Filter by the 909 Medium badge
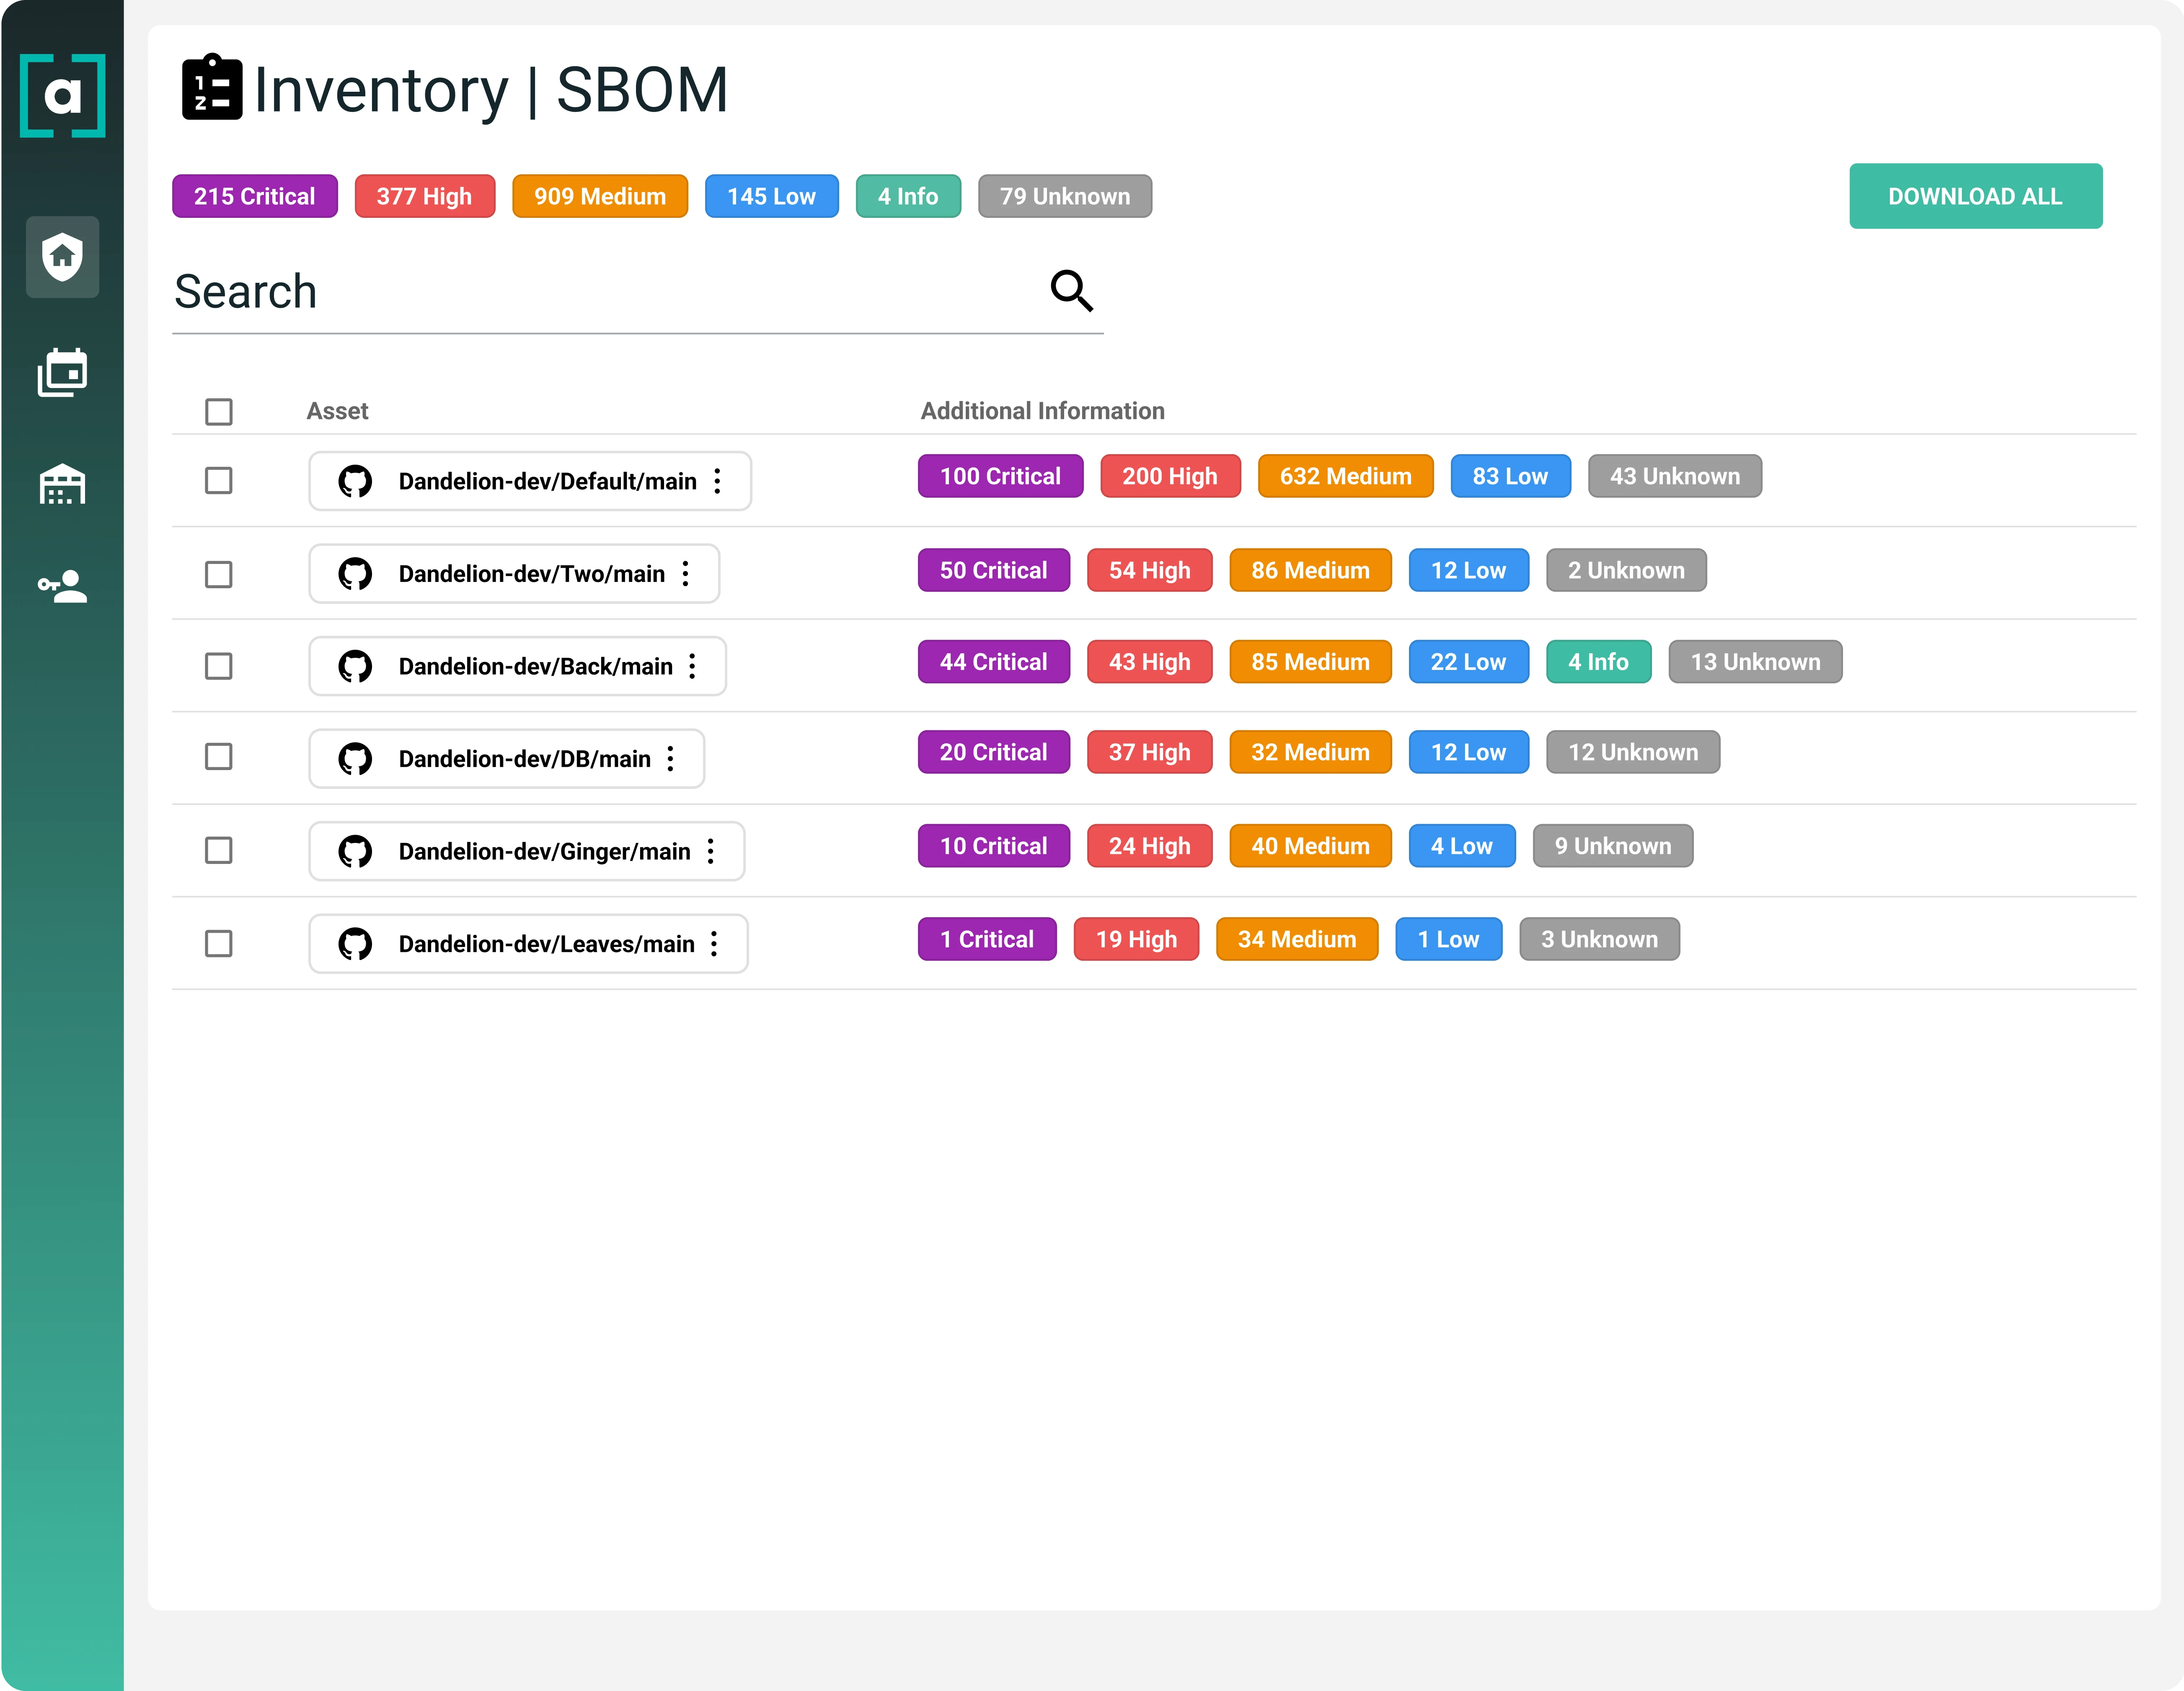 click(x=599, y=196)
